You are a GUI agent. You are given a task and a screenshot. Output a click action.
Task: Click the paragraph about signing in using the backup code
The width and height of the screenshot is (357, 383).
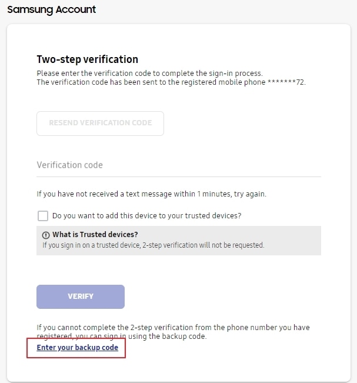[173, 332]
